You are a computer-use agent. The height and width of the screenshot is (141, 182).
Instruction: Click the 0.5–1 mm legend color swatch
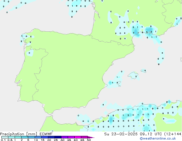(x=11, y=137)
